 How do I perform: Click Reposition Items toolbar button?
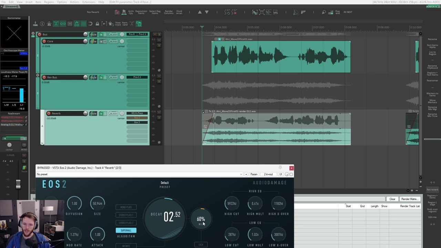coord(141,12)
